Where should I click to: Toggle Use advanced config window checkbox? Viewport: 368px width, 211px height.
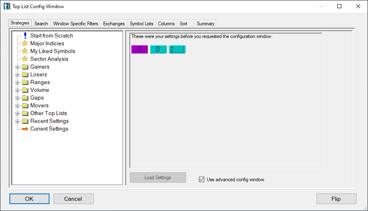coord(202,180)
